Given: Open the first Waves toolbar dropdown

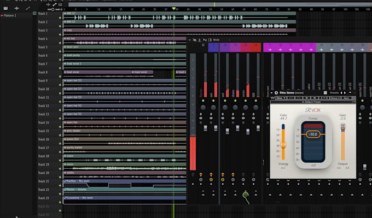Looking at the screenshot, I should tap(281, 98).
